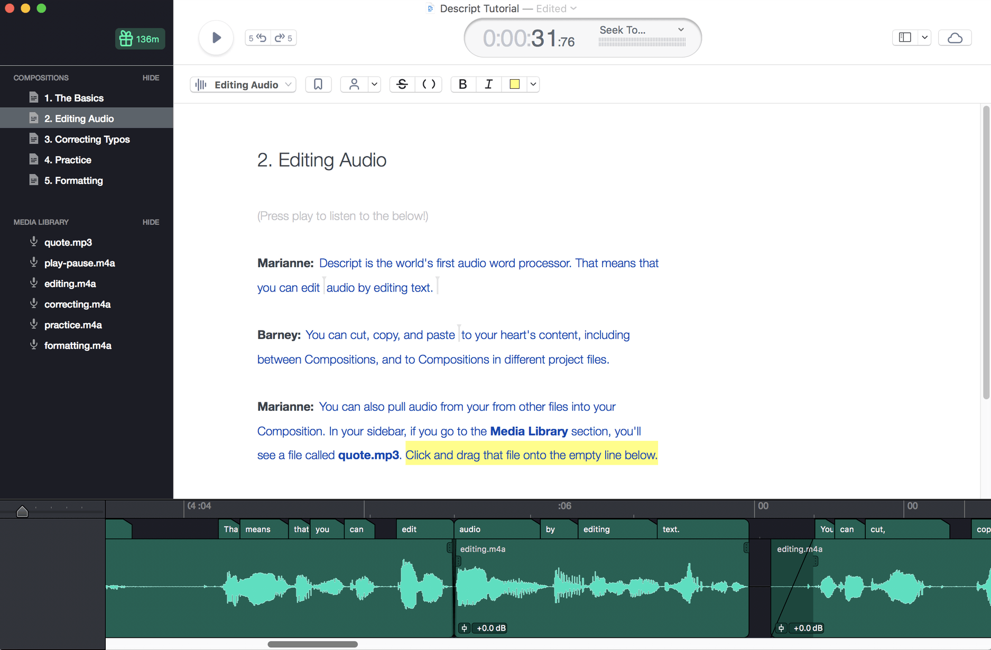Apply strikethrough to selected text
The width and height of the screenshot is (991, 650).
(402, 84)
